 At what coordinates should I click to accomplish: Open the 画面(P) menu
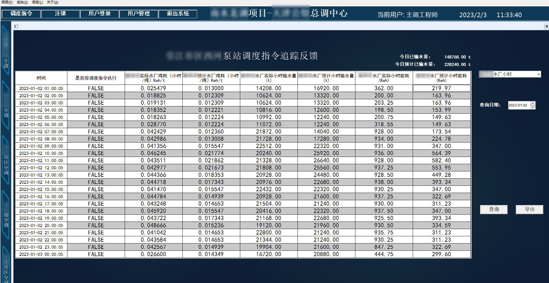click(x=7, y=2)
